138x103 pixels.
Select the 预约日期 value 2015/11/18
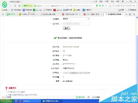point(71,47)
